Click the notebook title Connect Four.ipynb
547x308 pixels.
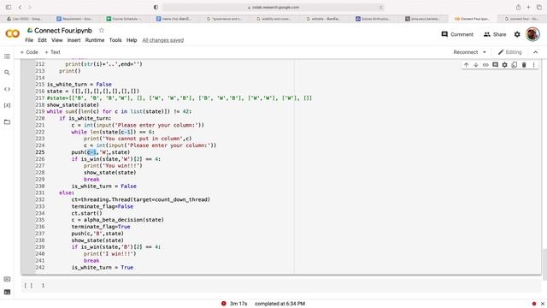point(63,31)
